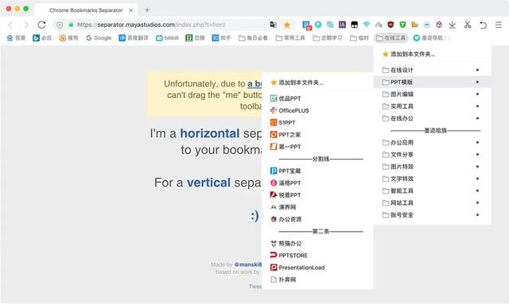
Task: Open the 常用工具 bookmark folder
Action: tap(290, 38)
